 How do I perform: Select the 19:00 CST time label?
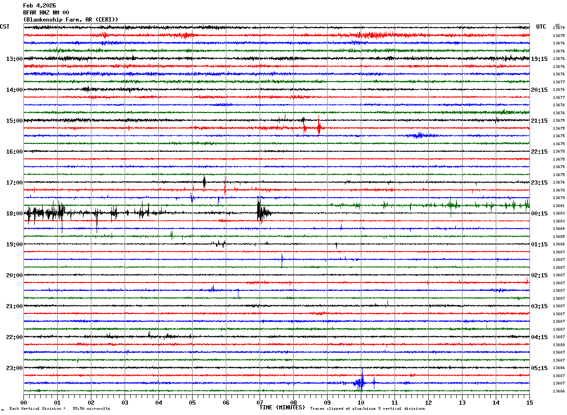point(15,245)
